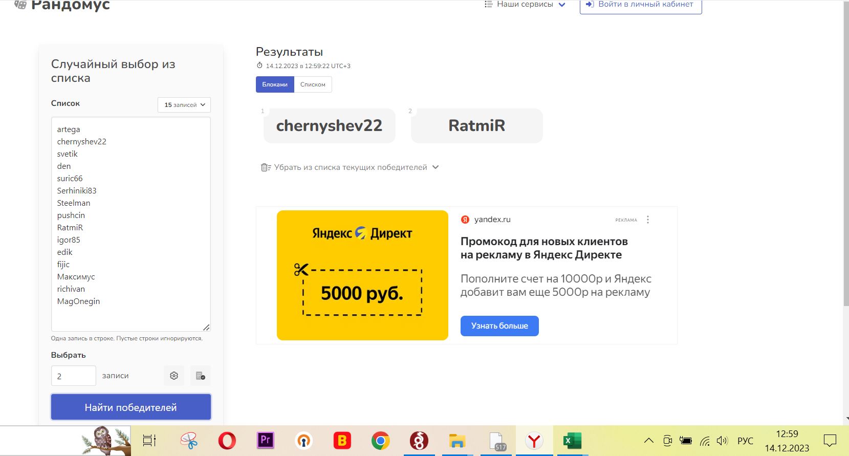Open Google Chrome from the taskbar
Viewport: 849px width, 456px height.
[380, 441]
